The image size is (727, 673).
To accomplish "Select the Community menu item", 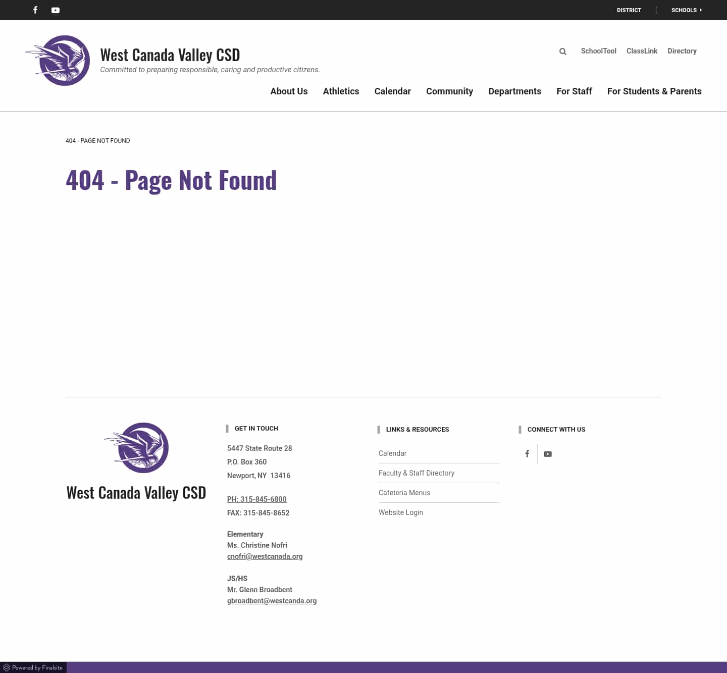I will 449,91.
